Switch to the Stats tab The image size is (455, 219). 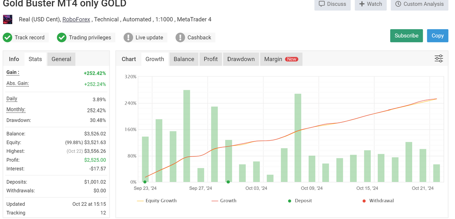point(35,59)
